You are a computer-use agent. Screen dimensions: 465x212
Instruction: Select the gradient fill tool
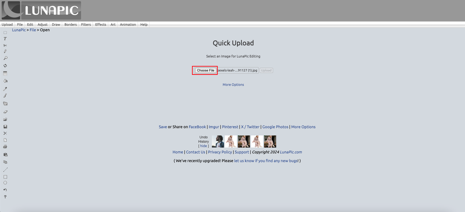(x=5, y=73)
